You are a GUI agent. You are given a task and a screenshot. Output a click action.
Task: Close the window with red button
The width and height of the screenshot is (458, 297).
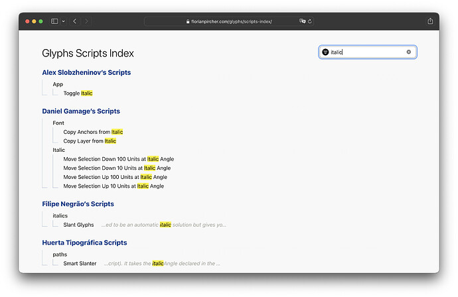click(27, 21)
